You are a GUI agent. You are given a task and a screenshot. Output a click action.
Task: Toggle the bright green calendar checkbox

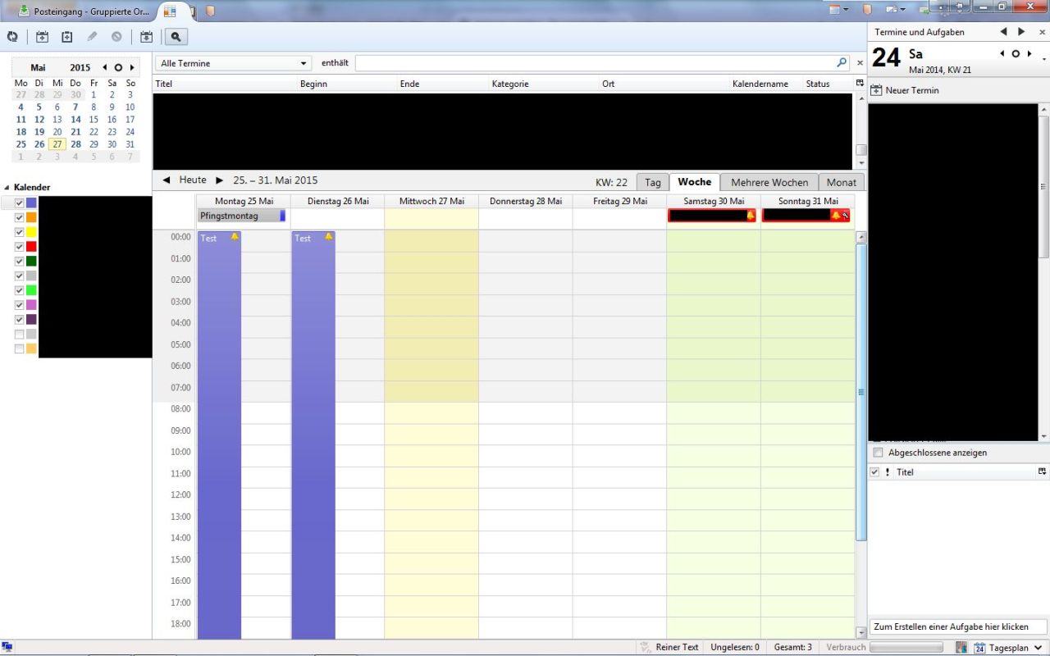(x=19, y=290)
